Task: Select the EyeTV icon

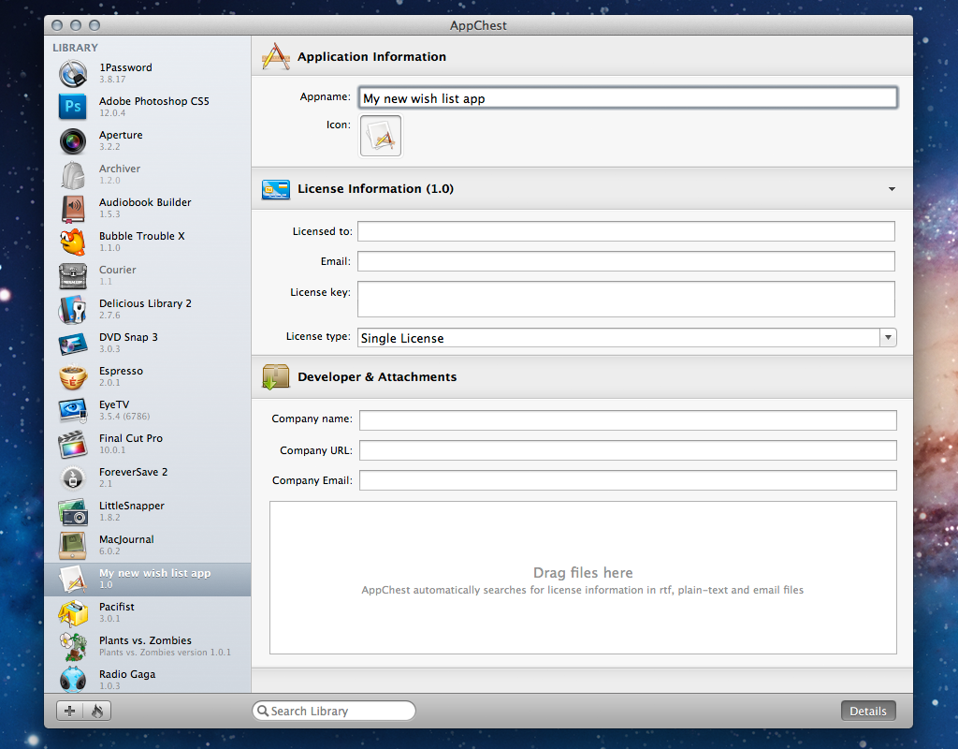Action: 73,410
